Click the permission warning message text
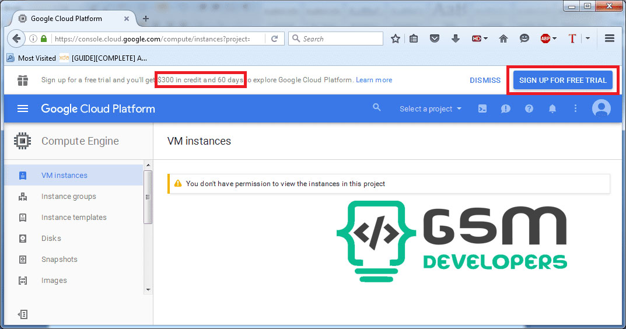 point(285,184)
